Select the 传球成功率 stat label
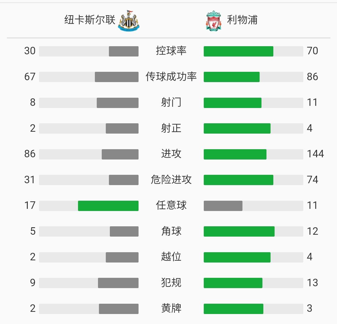Screen dimensions: 337x324 tap(171, 76)
